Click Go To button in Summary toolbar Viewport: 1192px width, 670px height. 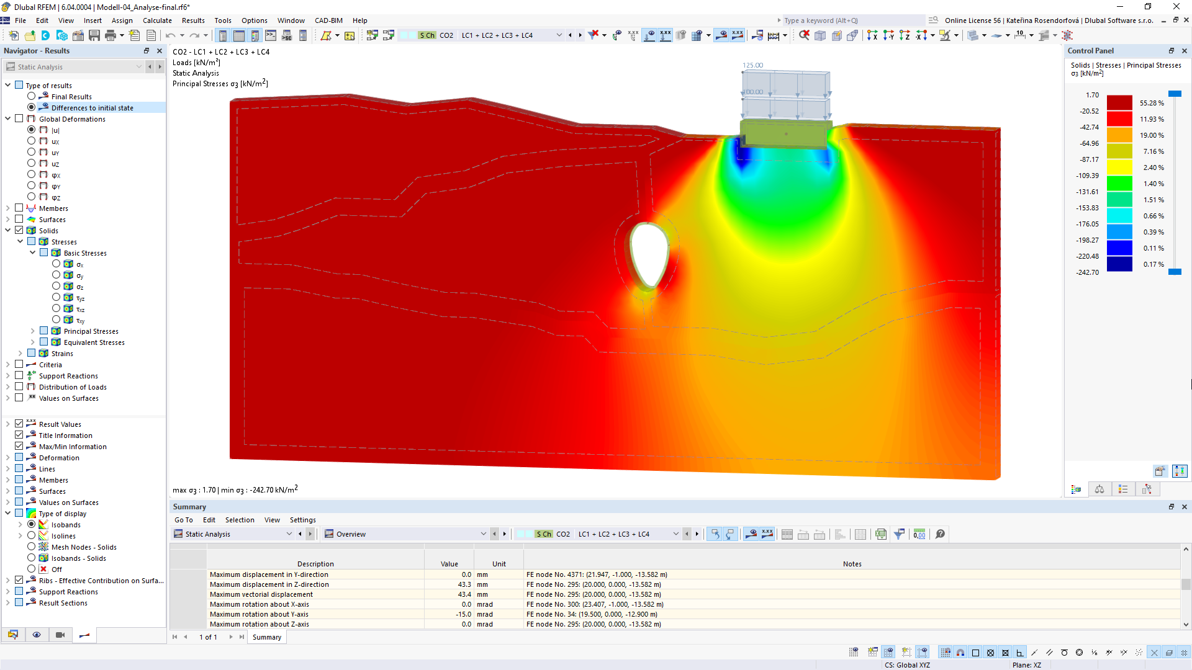[x=182, y=519]
